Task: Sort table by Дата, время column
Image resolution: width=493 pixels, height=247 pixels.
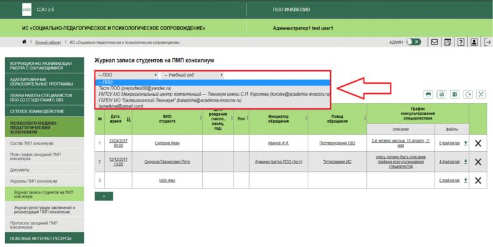Action: pos(129,119)
